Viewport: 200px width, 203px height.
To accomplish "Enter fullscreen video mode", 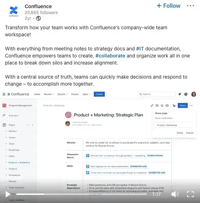I will pyautogui.click(x=190, y=194).
